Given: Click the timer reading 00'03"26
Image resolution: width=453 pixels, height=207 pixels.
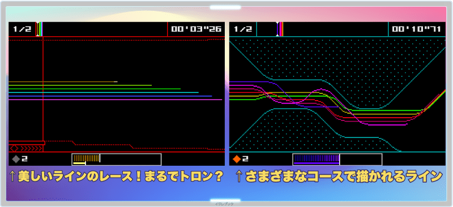Looking at the screenshot, I should (196, 29).
